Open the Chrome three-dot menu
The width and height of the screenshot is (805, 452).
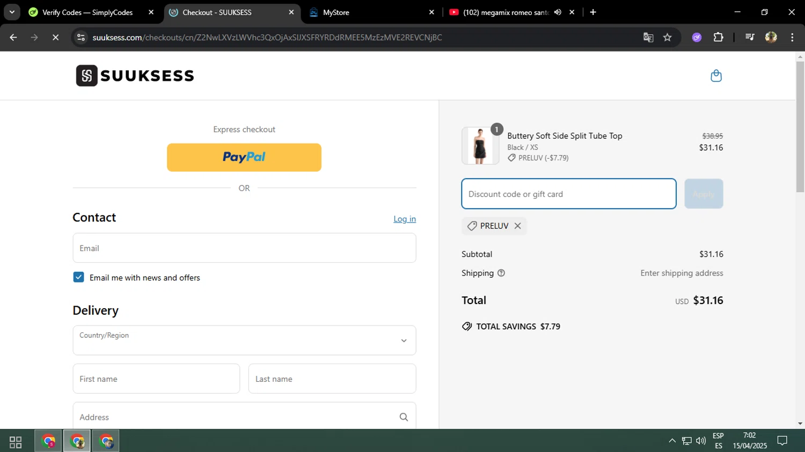tap(792, 37)
